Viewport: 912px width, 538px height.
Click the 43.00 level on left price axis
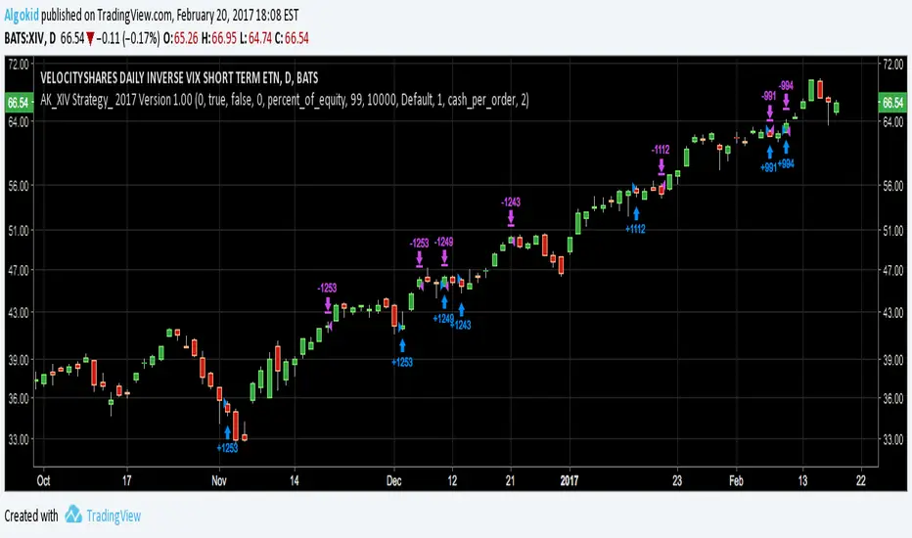coord(18,312)
